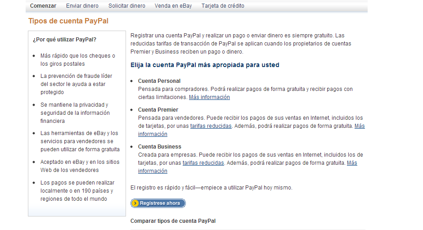The height and width of the screenshot is (230, 423).
Task: Open Más información link for Cuenta Premier
Action: click(x=360, y=126)
